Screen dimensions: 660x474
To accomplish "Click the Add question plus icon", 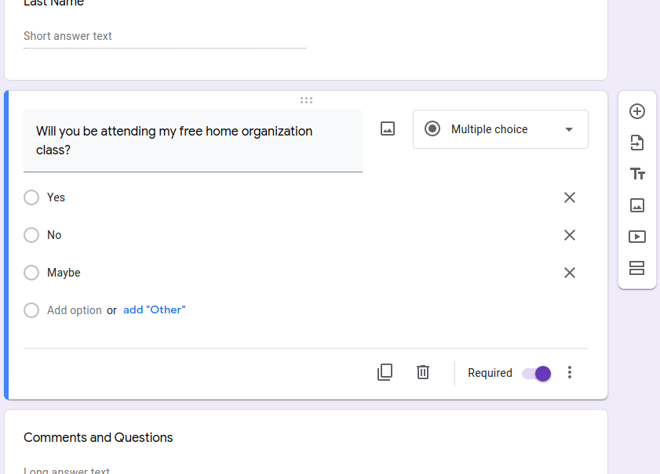I will pos(637,111).
